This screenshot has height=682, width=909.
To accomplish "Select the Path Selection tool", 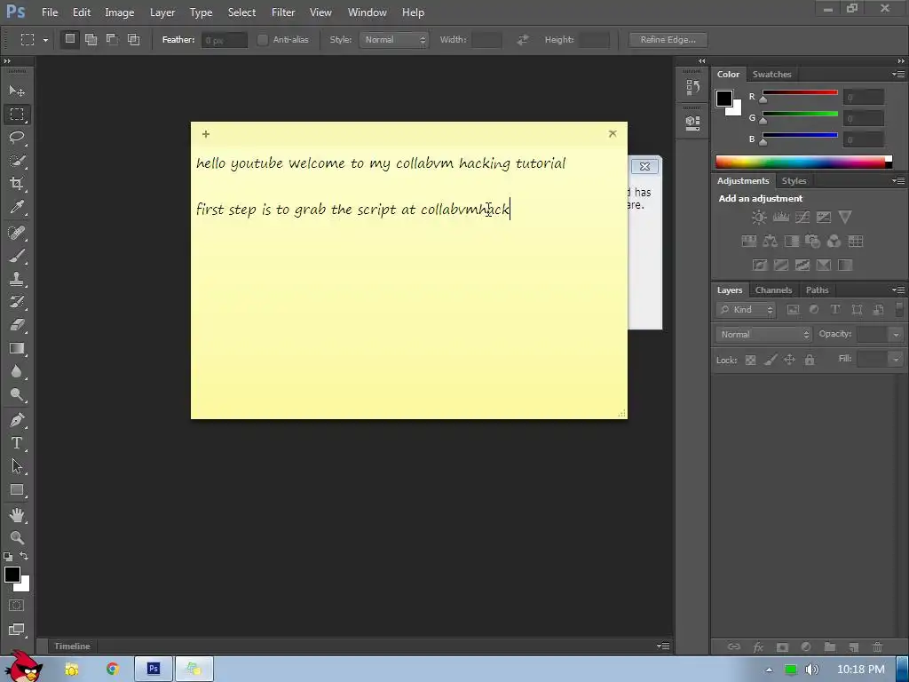I will (17, 466).
